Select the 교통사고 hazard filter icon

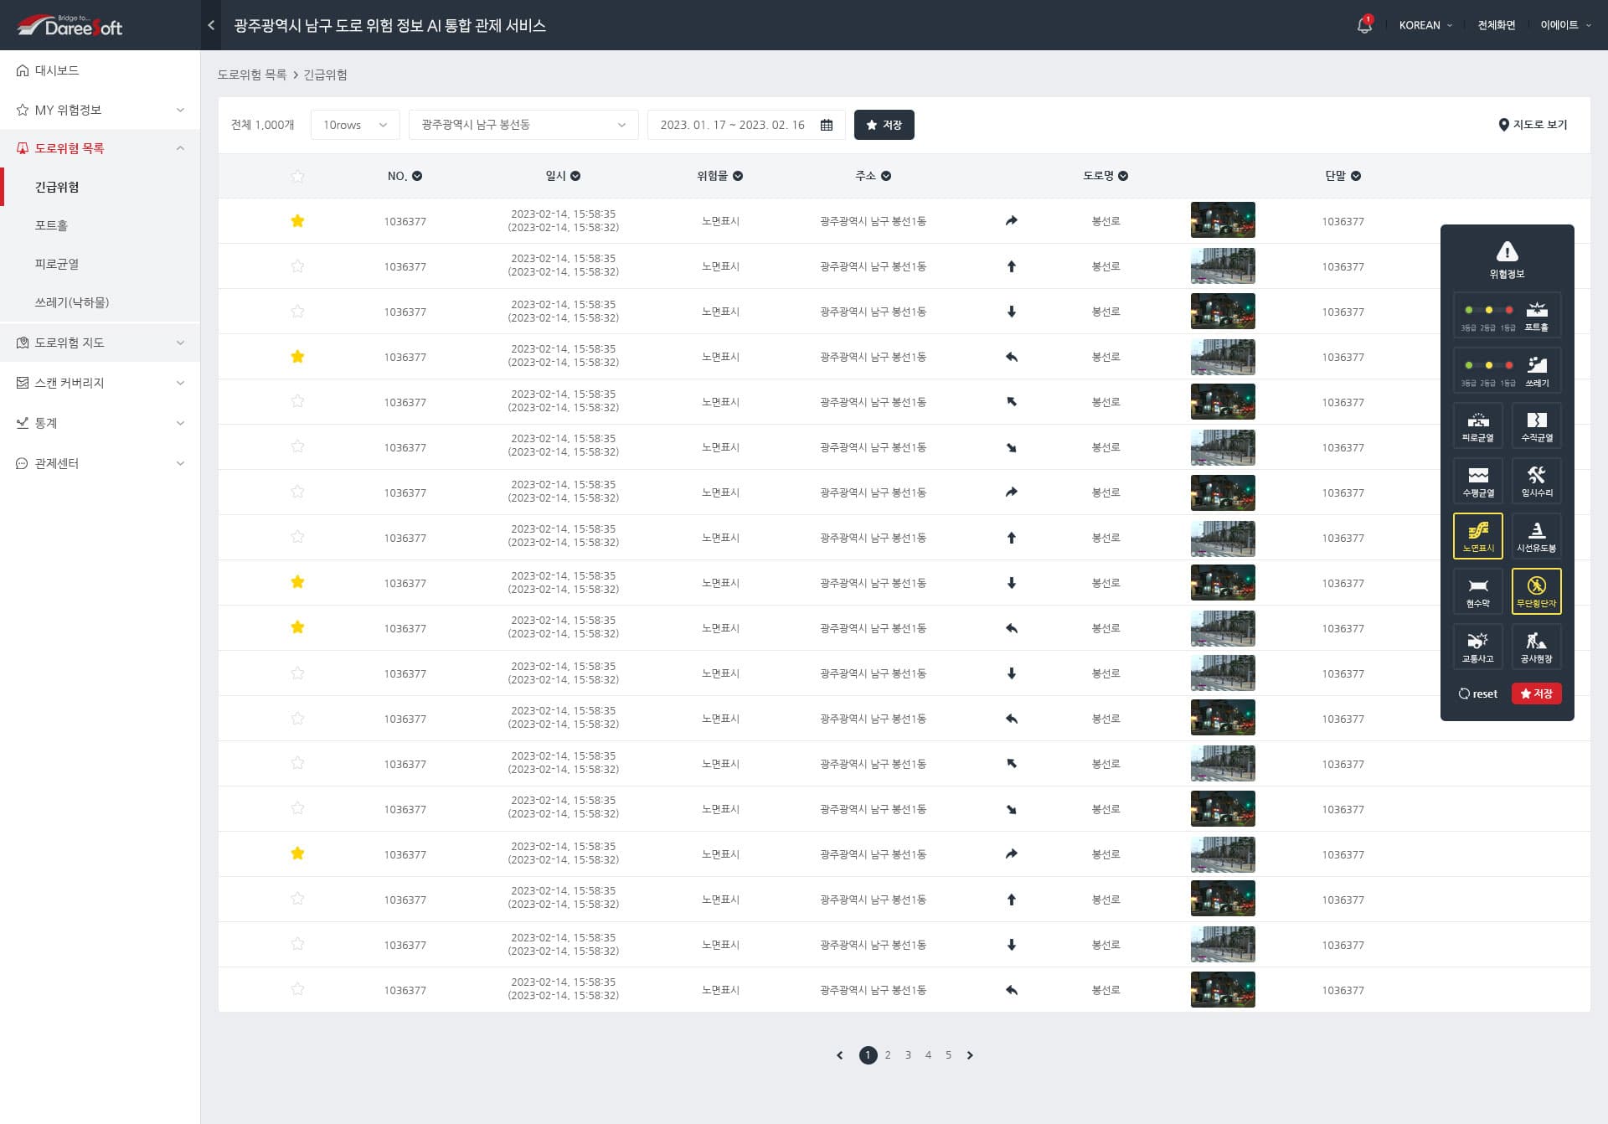click(1477, 647)
